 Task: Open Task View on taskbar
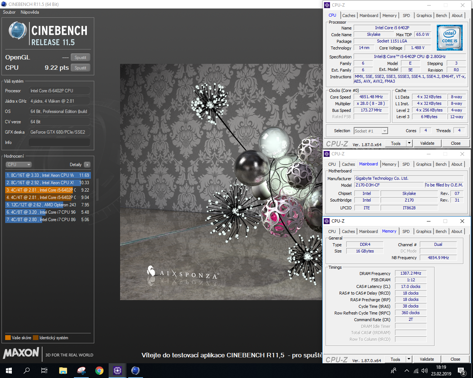pyautogui.click(x=44, y=371)
